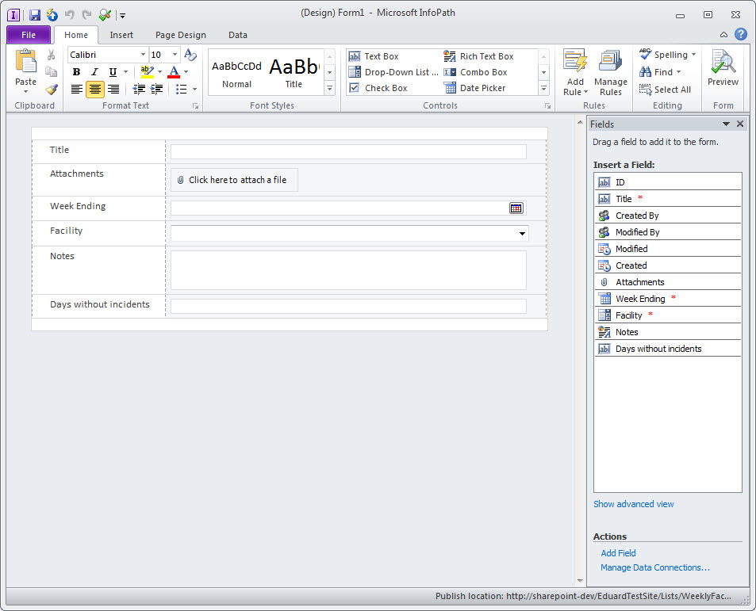Screen dimensions: 756x611
Task: Click the Cut scissors icon
Action: [51, 55]
